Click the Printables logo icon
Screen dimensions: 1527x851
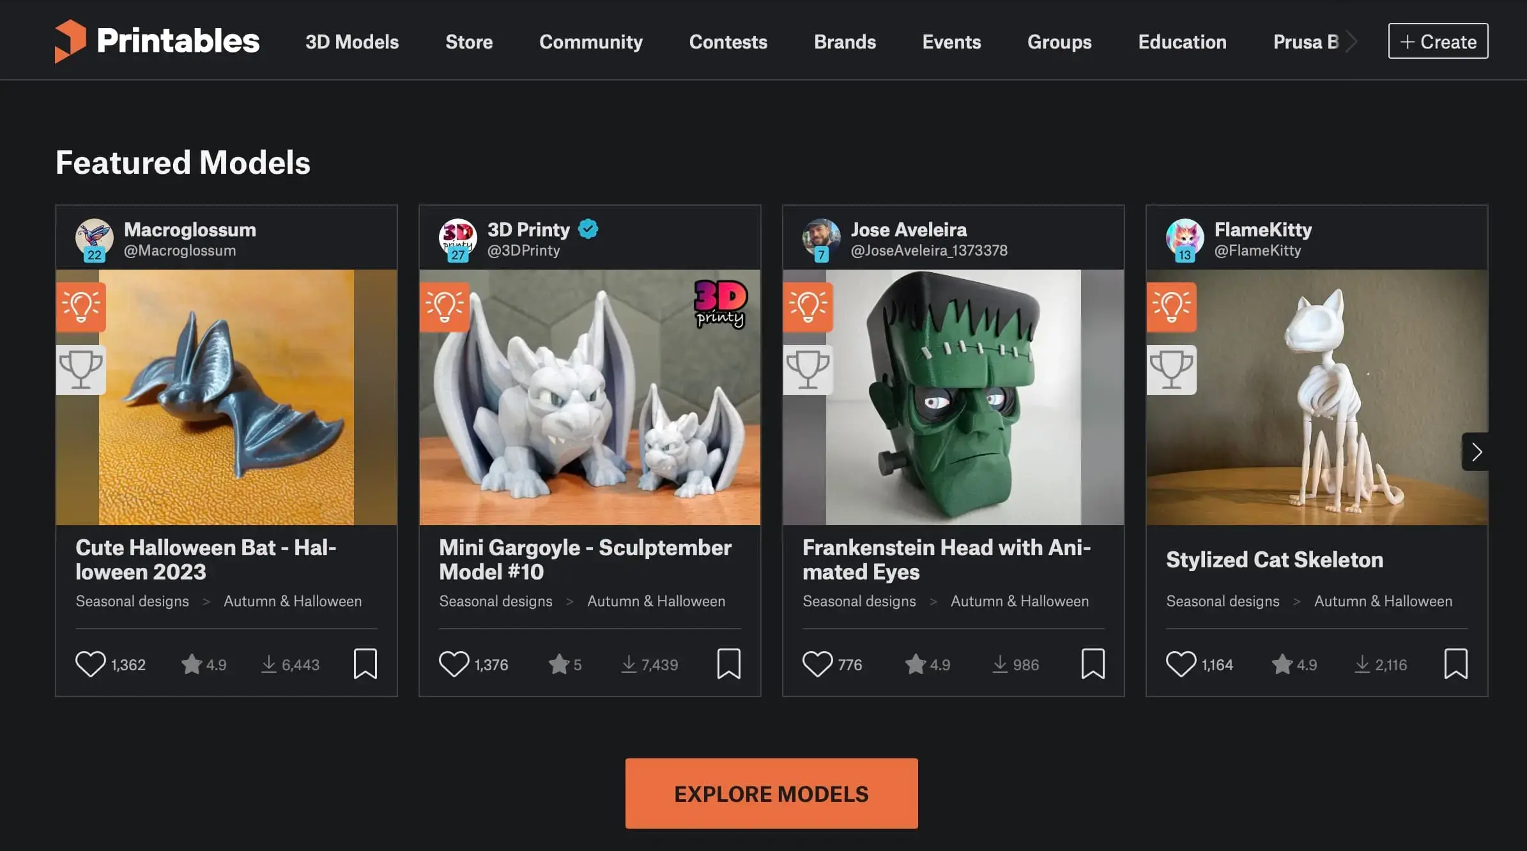coord(70,41)
